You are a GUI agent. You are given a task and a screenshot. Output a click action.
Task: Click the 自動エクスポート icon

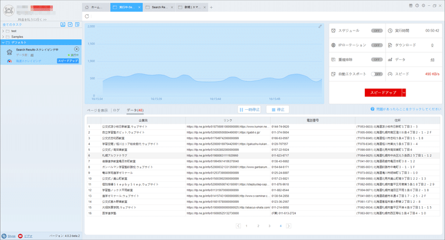[x=333, y=74]
